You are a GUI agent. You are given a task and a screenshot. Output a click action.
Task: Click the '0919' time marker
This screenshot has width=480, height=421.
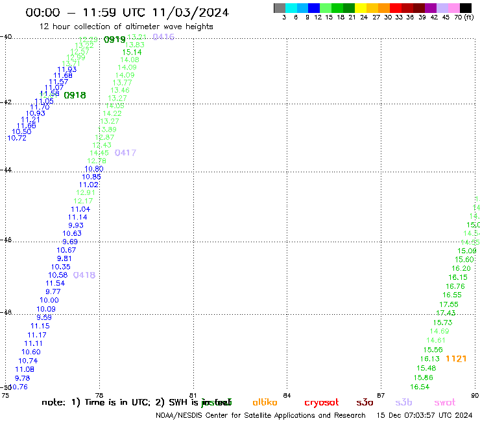pos(115,40)
